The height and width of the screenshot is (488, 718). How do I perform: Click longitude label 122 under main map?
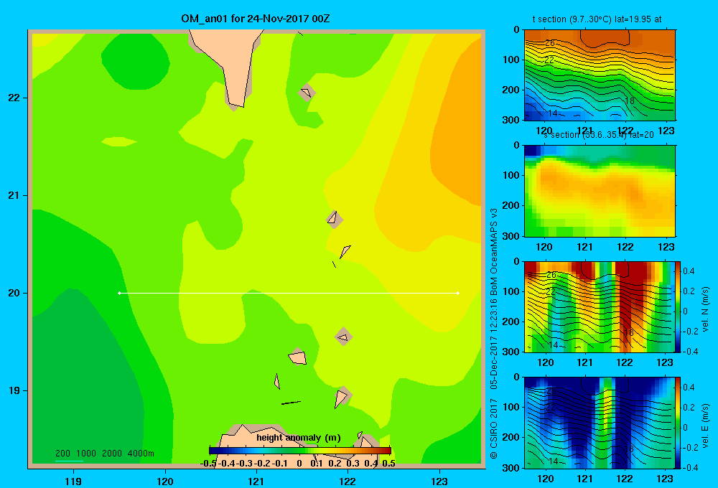348,482
